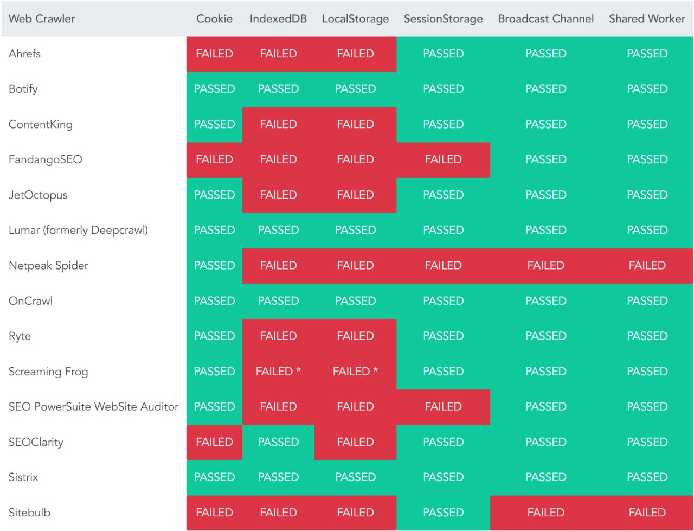Select the Netpeak Spider row label
694x531 pixels.
coord(48,265)
